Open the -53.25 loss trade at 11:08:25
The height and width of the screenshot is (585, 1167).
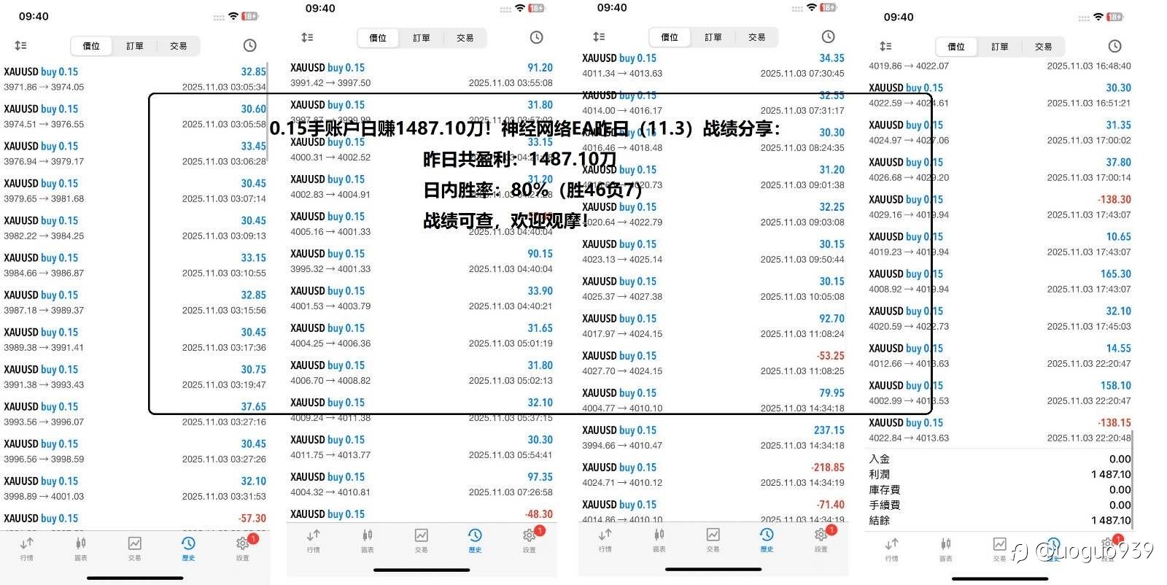click(713, 363)
